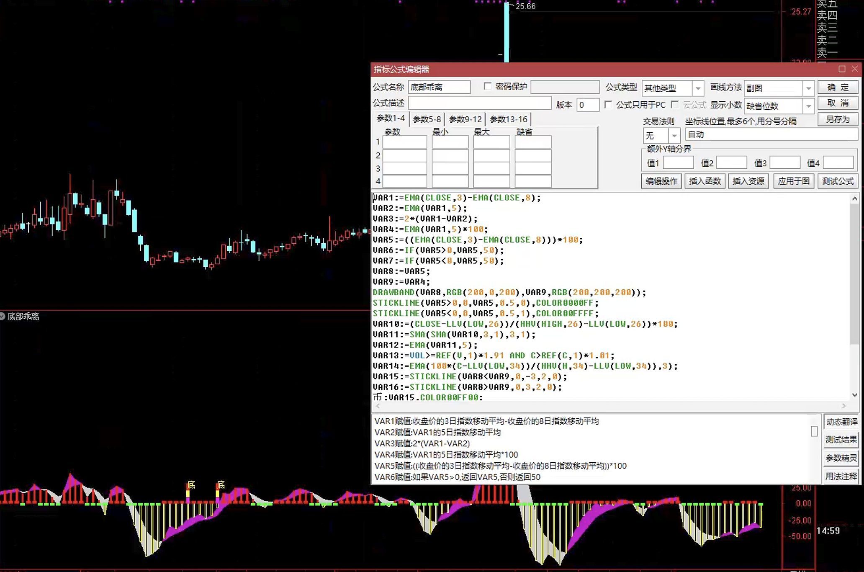The height and width of the screenshot is (572, 864).
Task: Click the 应用于图 button
Action: coord(794,181)
